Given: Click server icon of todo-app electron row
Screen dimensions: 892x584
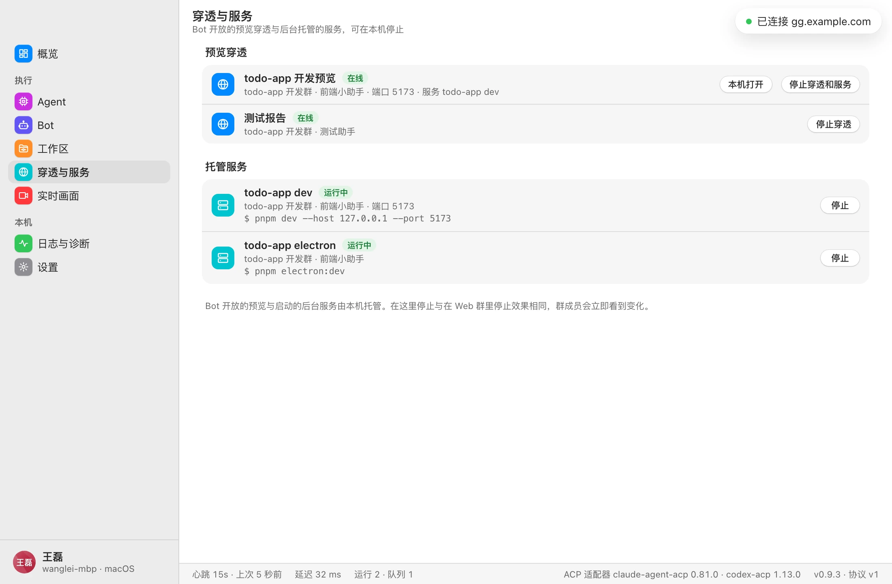Looking at the screenshot, I should (x=223, y=258).
